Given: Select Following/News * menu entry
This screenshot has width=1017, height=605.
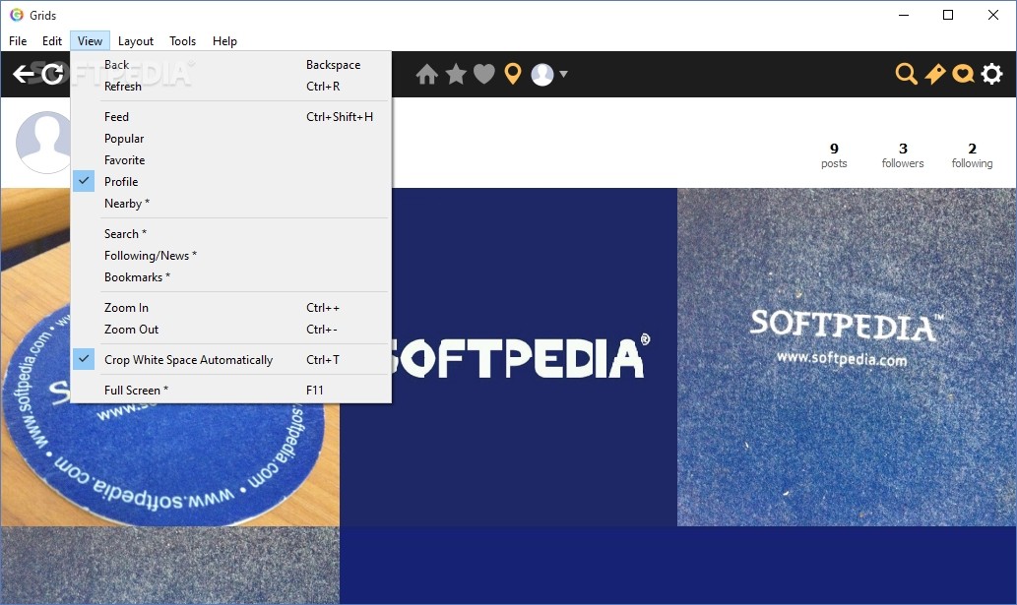Looking at the screenshot, I should [x=231, y=255].
